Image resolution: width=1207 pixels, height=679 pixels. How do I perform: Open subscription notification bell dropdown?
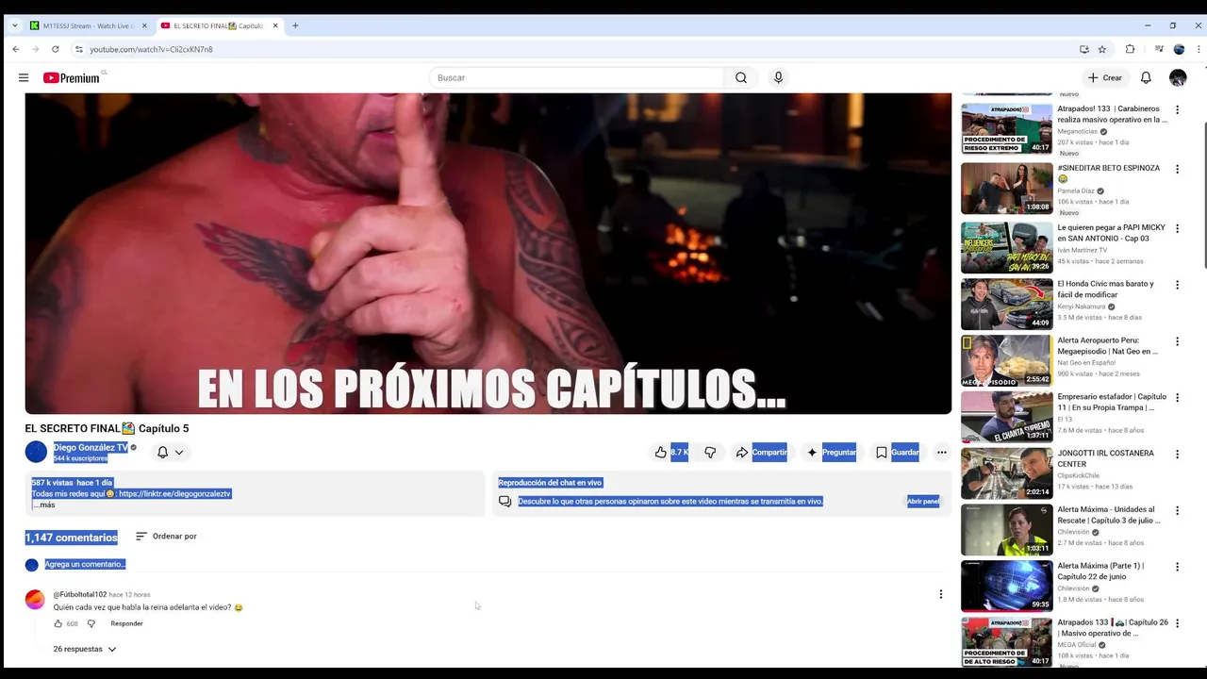[x=170, y=453]
